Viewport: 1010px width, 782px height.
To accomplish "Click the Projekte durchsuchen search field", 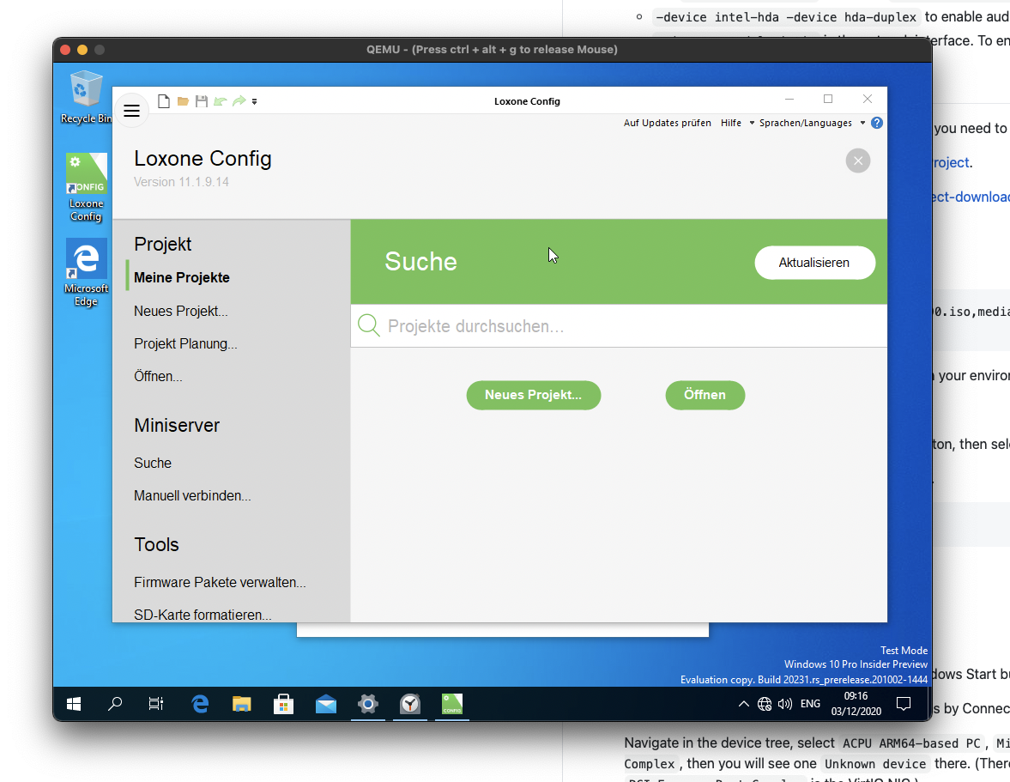I will point(619,326).
